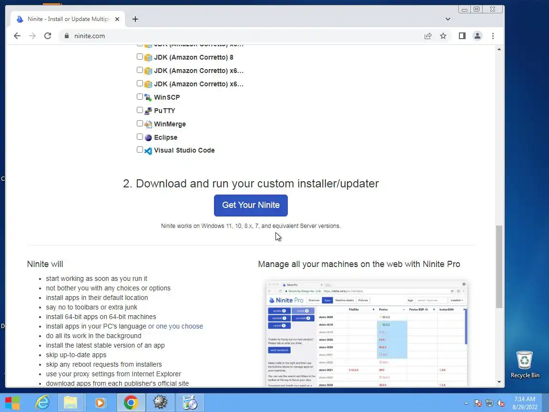
Task: Enable the PuTTY checkbox
Action: [140, 110]
